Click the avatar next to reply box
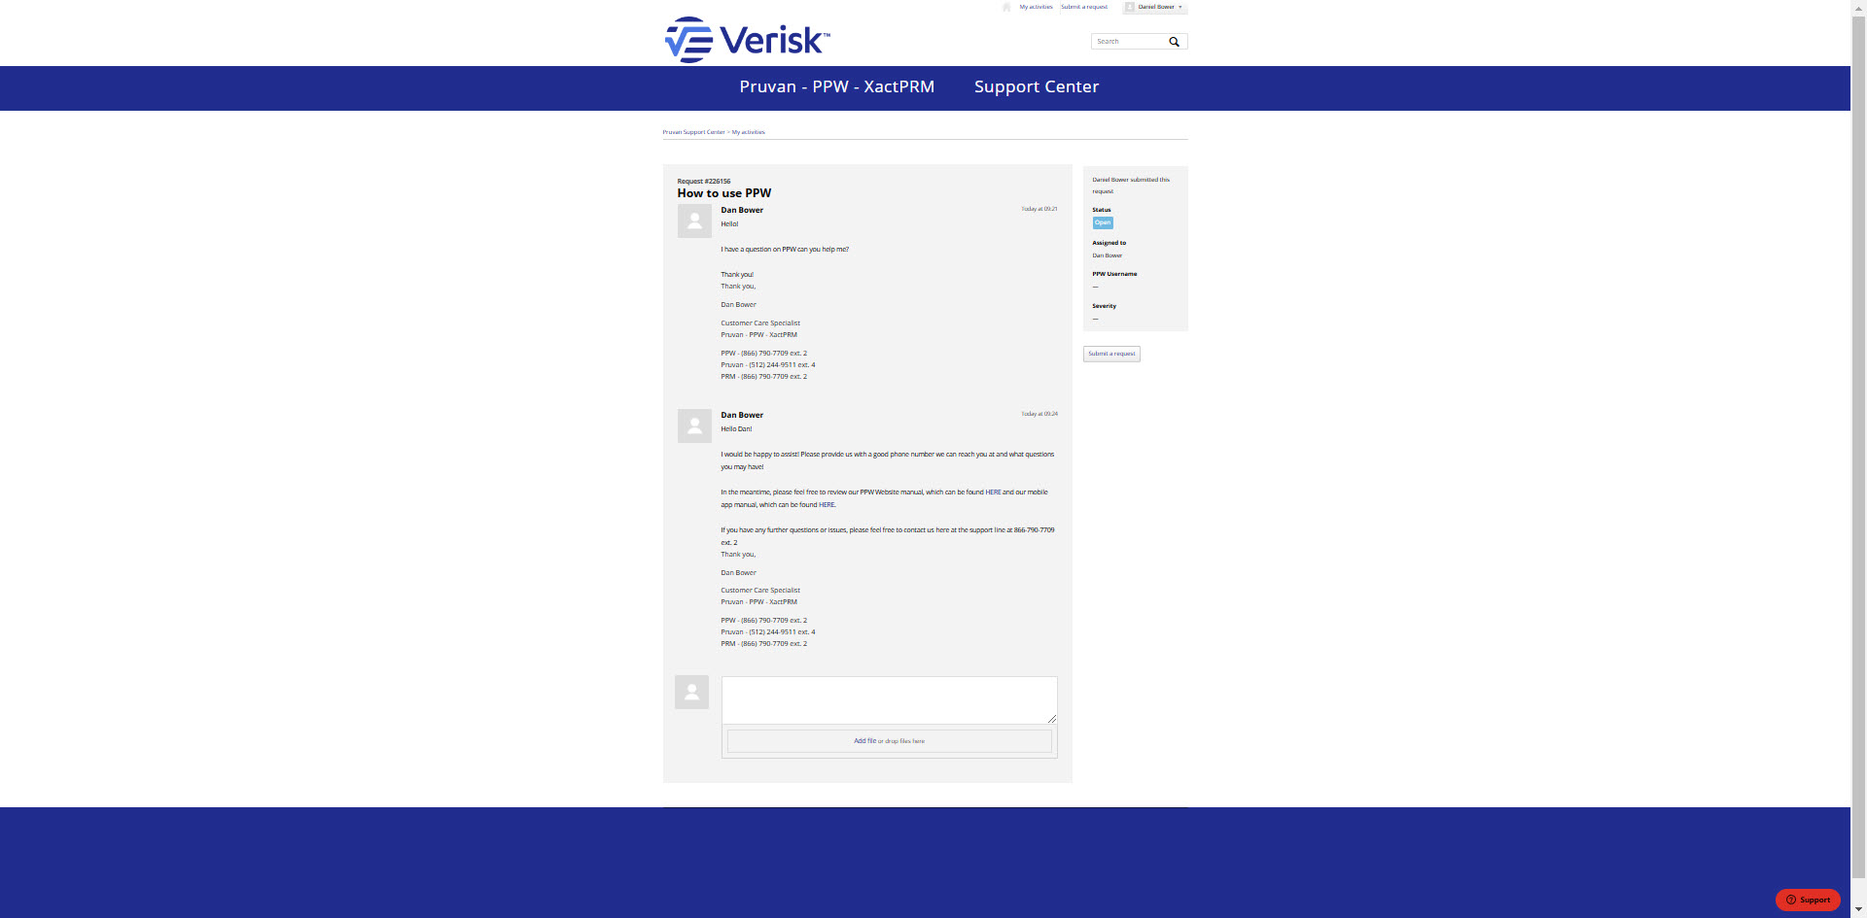Viewport: 1867px width, 918px height. 691,692
